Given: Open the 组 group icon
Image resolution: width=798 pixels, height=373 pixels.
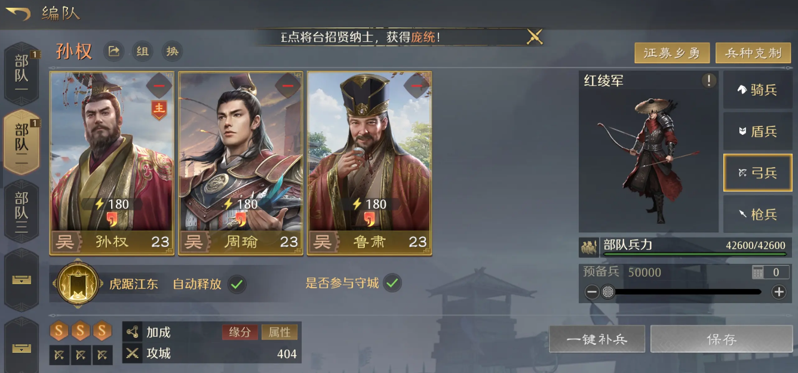Looking at the screenshot, I should pyautogui.click(x=142, y=51).
